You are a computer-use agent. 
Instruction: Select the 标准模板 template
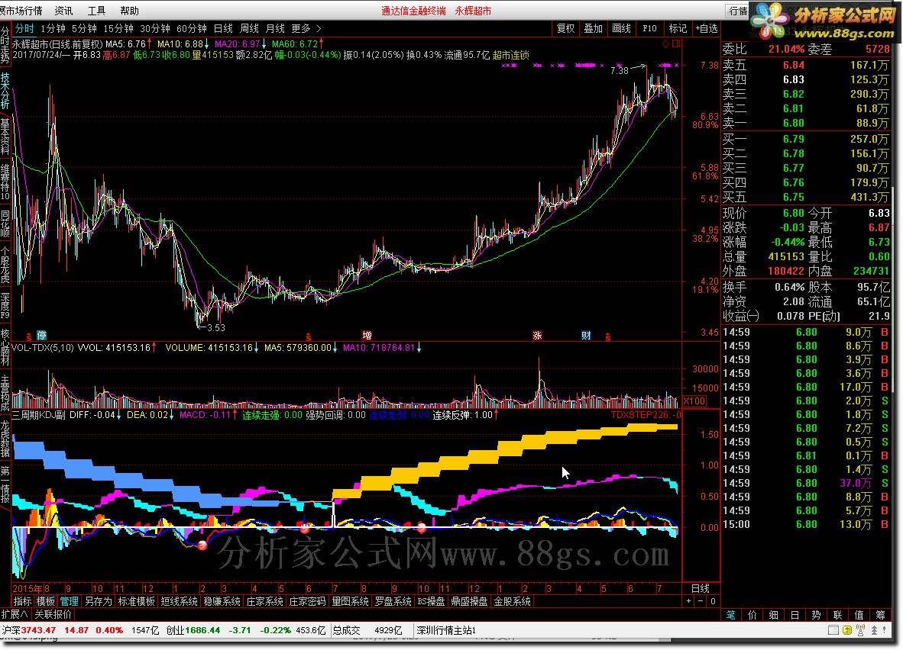coord(137,601)
